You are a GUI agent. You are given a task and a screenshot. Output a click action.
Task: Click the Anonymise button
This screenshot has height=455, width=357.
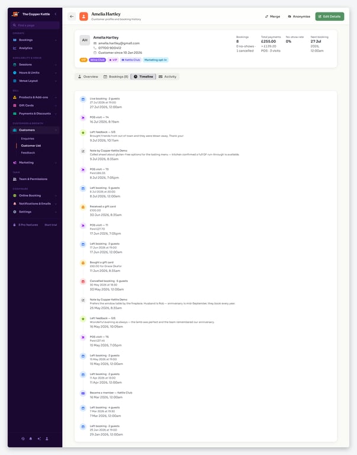point(299,17)
